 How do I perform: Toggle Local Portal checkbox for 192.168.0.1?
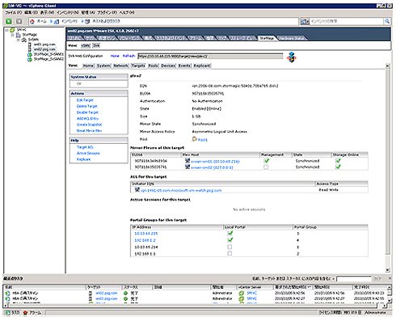[230, 253]
